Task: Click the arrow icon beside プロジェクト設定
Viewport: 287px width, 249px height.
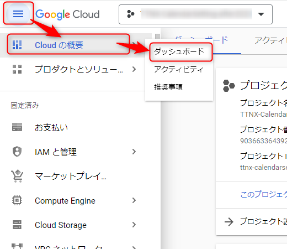Action: [x=229, y=222]
